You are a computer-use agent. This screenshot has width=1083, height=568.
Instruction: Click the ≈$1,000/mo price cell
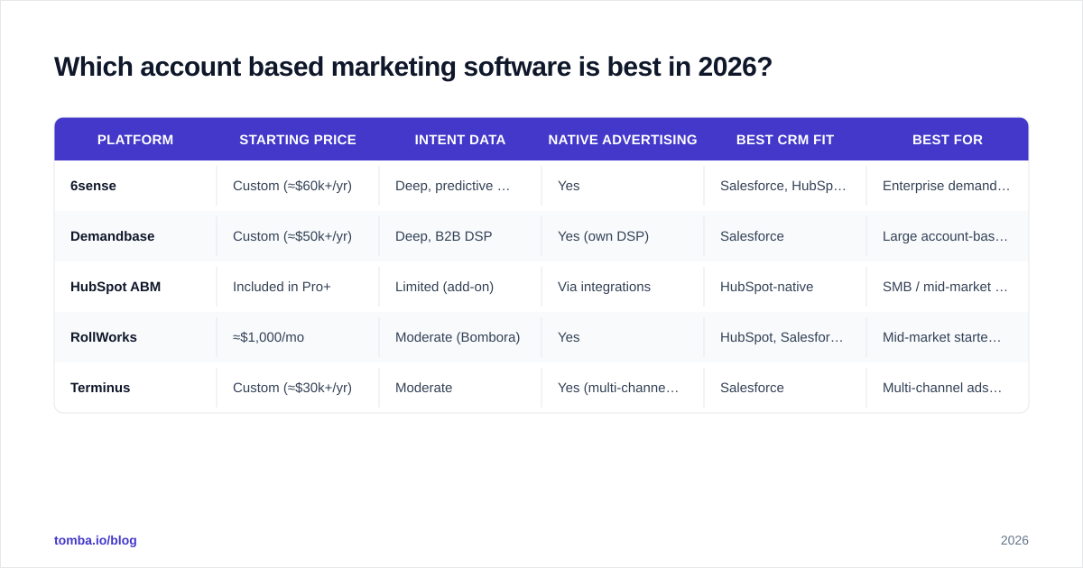pyautogui.click(x=298, y=337)
